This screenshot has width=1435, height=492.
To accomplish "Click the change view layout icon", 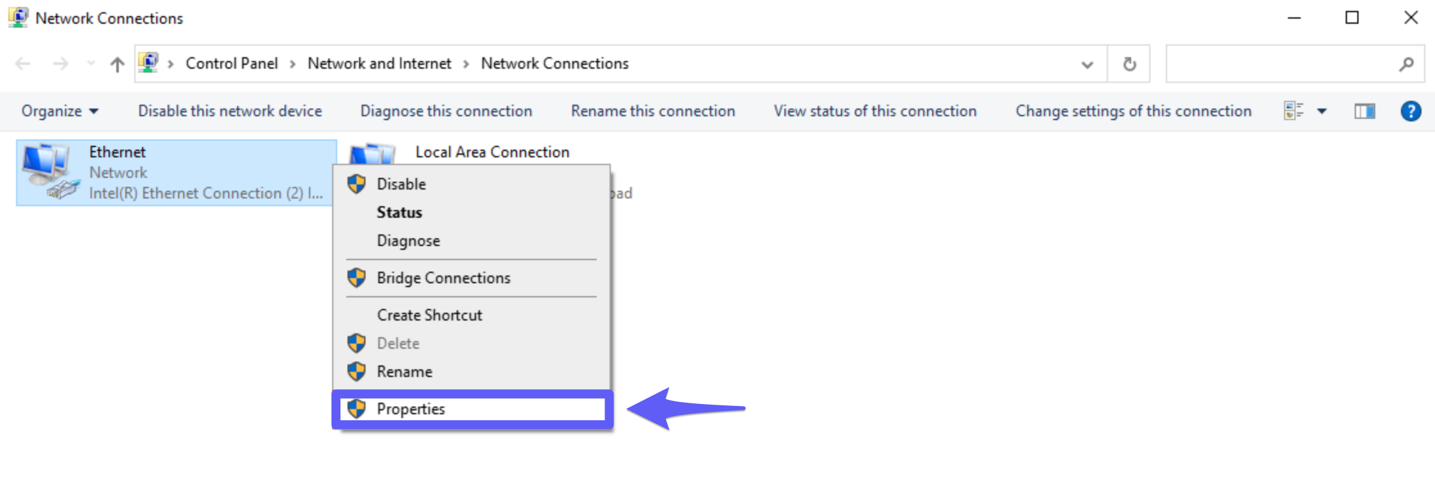I will coord(1293,111).
